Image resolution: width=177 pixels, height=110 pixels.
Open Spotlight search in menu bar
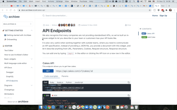[x=134, y=1]
